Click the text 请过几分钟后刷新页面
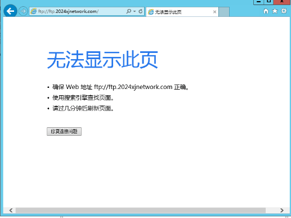The height and width of the screenshot is (218, 291). pos(83,108)
